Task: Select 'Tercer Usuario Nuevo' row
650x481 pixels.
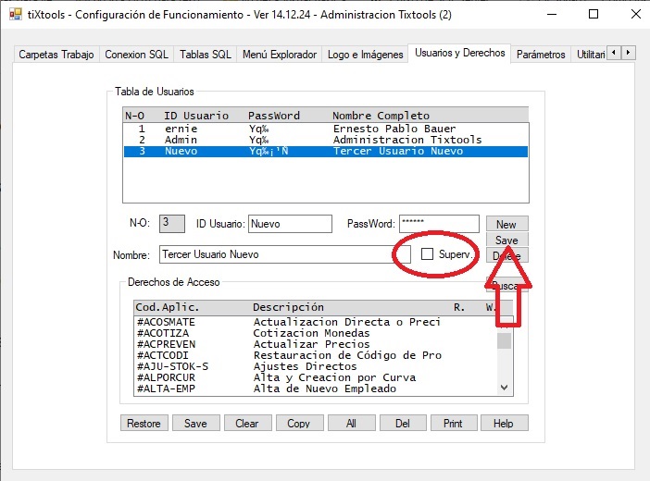Action: pos(326,151)
